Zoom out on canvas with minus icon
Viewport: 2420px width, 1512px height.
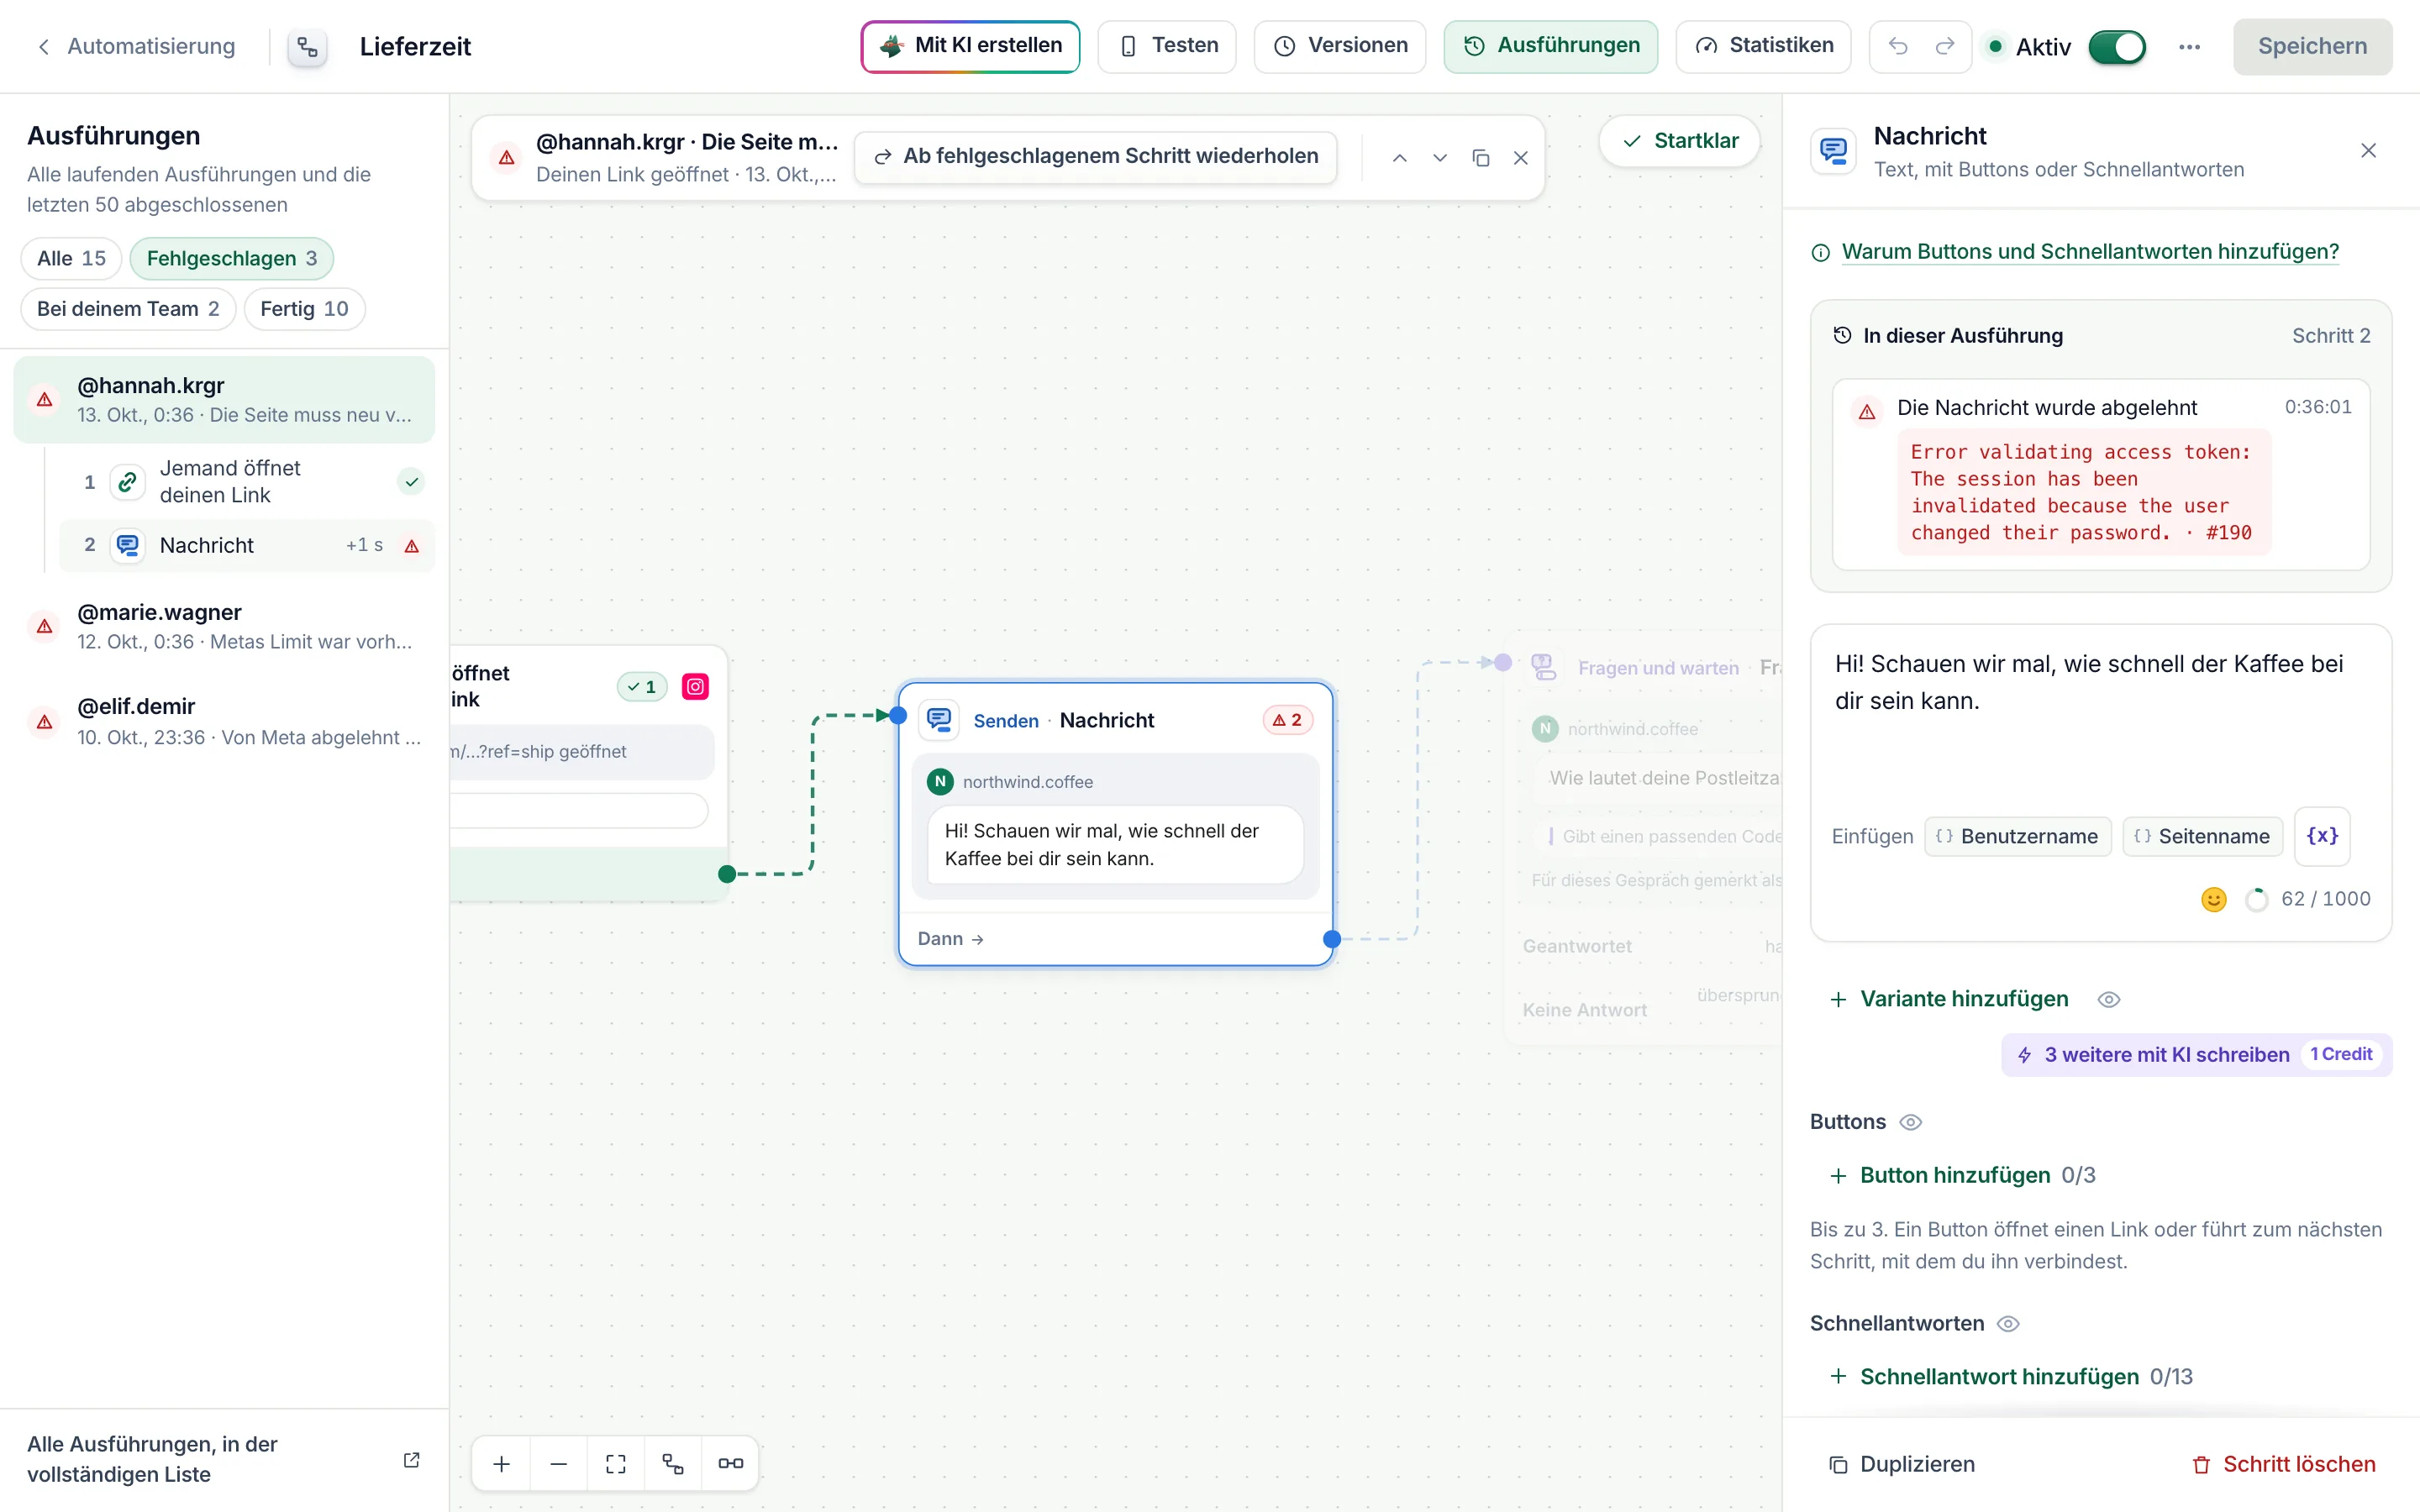click(x=559, y=1464)
